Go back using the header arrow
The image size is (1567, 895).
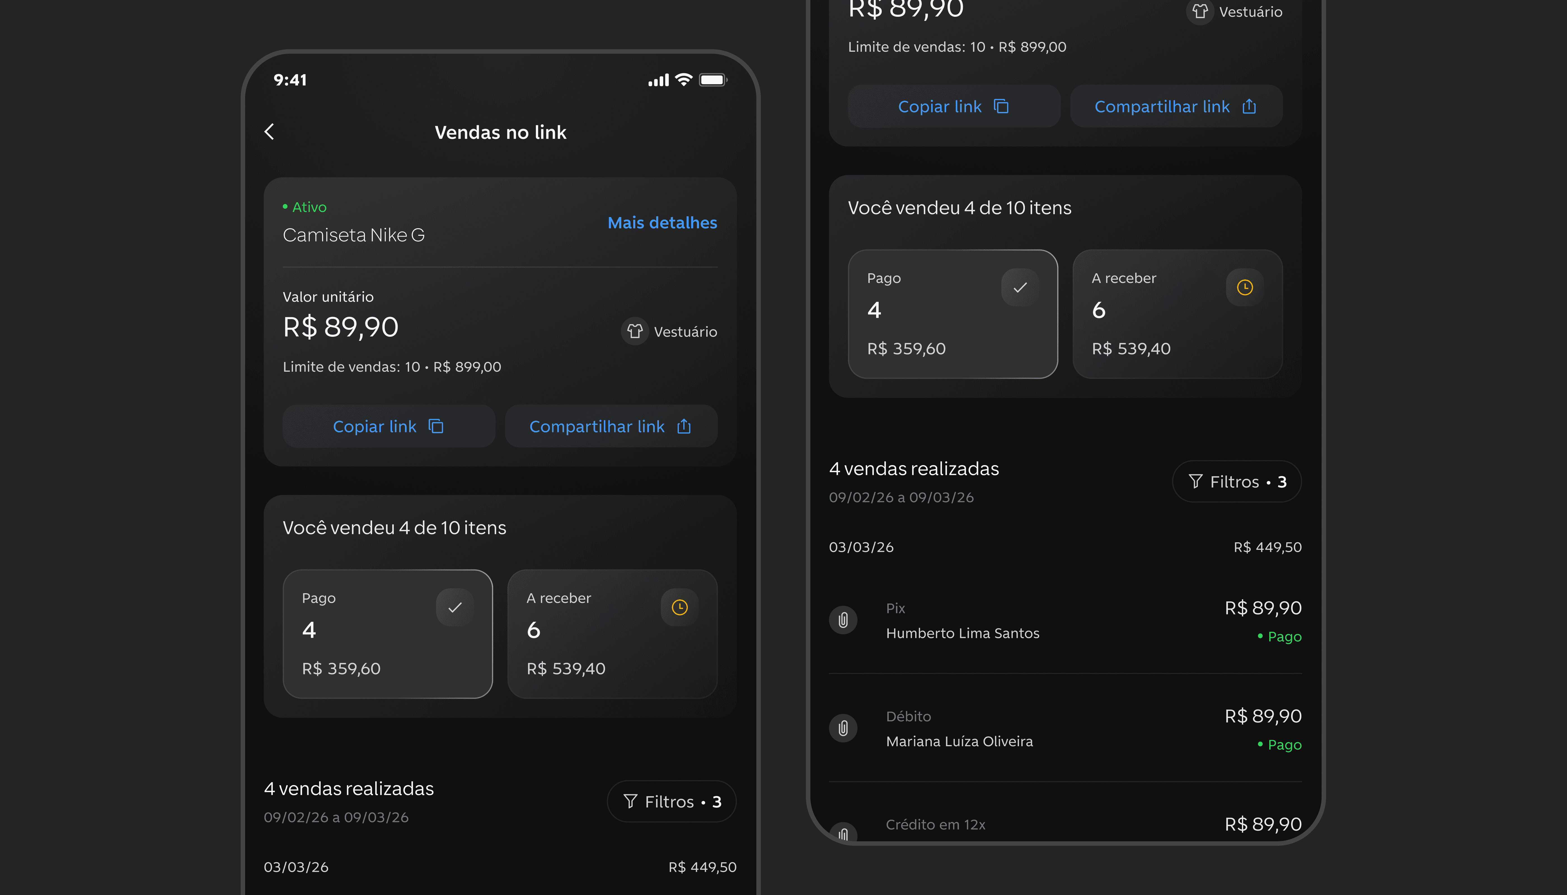pos(269,131)
